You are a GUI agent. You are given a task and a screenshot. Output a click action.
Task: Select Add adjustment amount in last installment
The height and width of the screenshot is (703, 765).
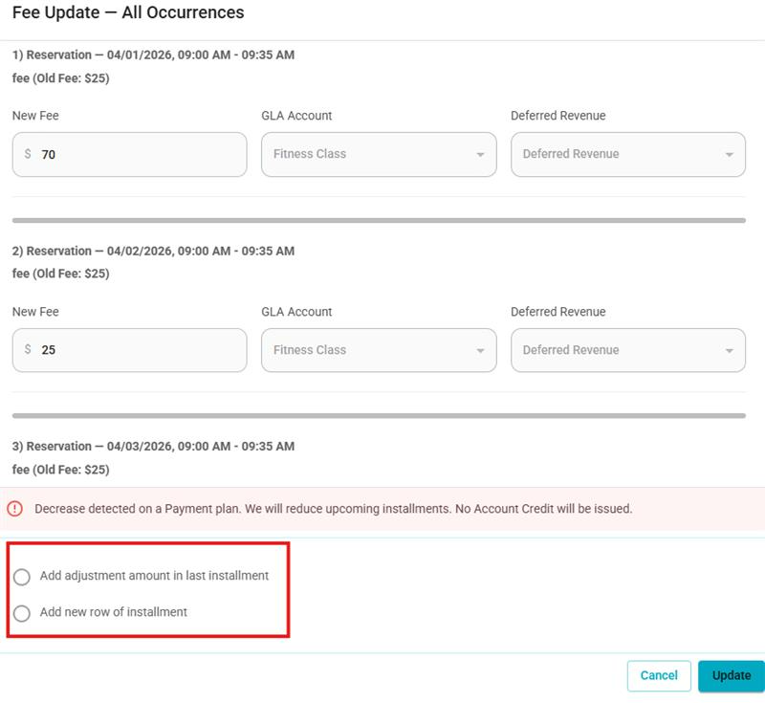[22, 576]
